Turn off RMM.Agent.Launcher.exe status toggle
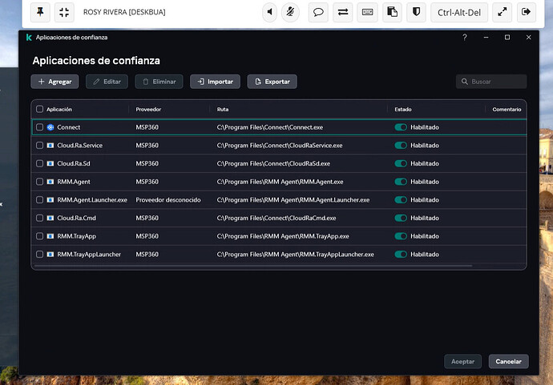This screenshot has height=385, width=553. [x=401, y=200]
